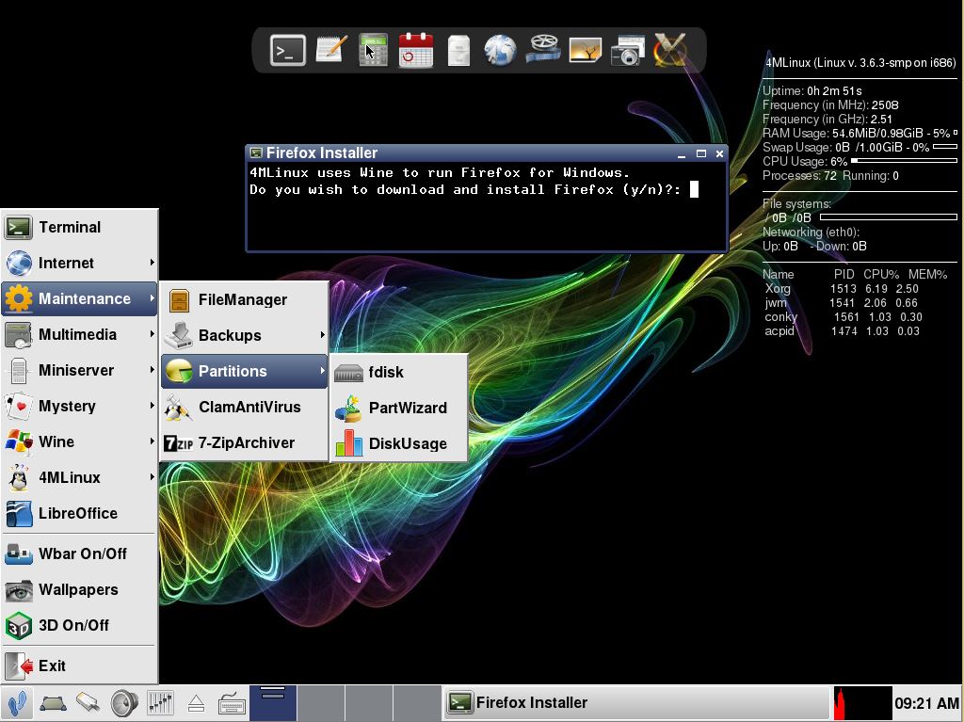
Task: Click the footprints start menu button
Action: 17,703
